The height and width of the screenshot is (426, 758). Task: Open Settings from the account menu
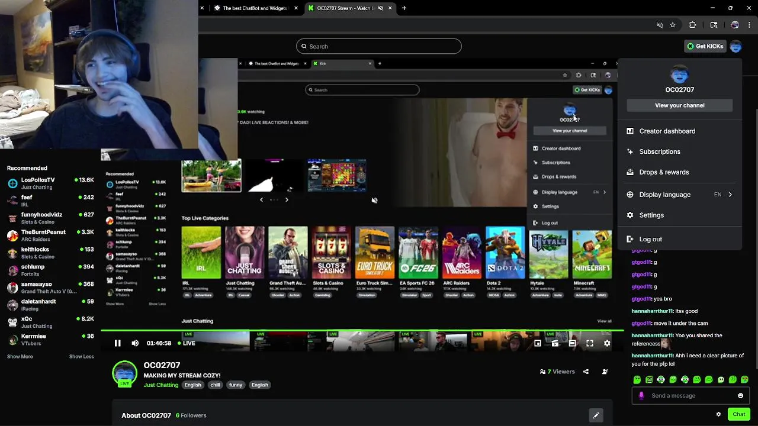pos(679,215)
